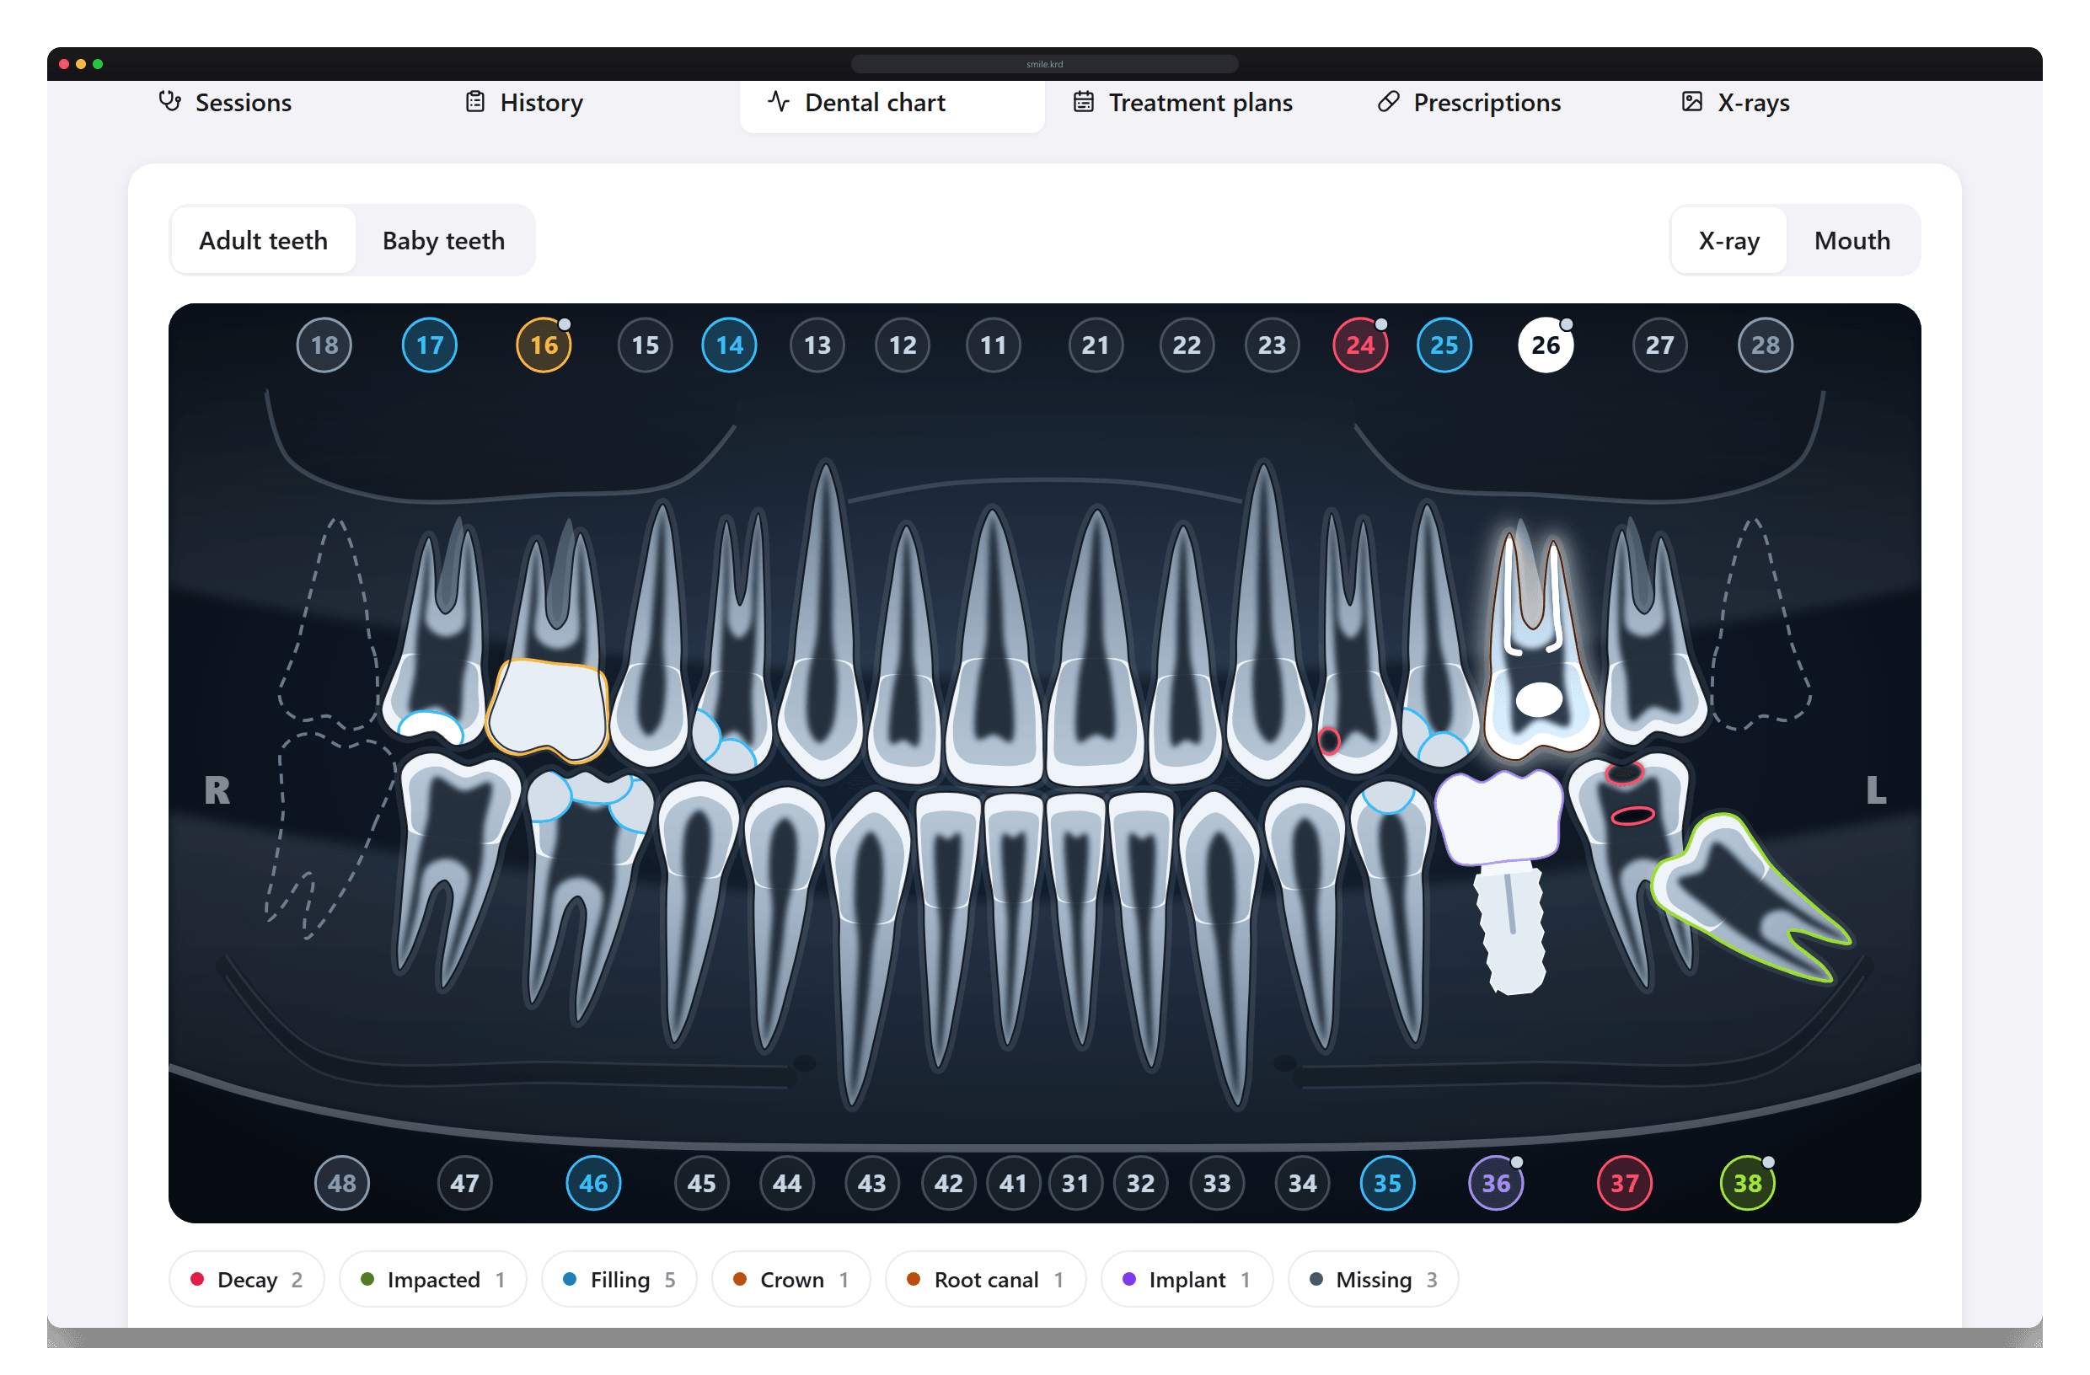The height and width of the screenshot is (1375, 2090).
Task: Select crowned tooth 16 badge
Action: (x=544, y=345)
